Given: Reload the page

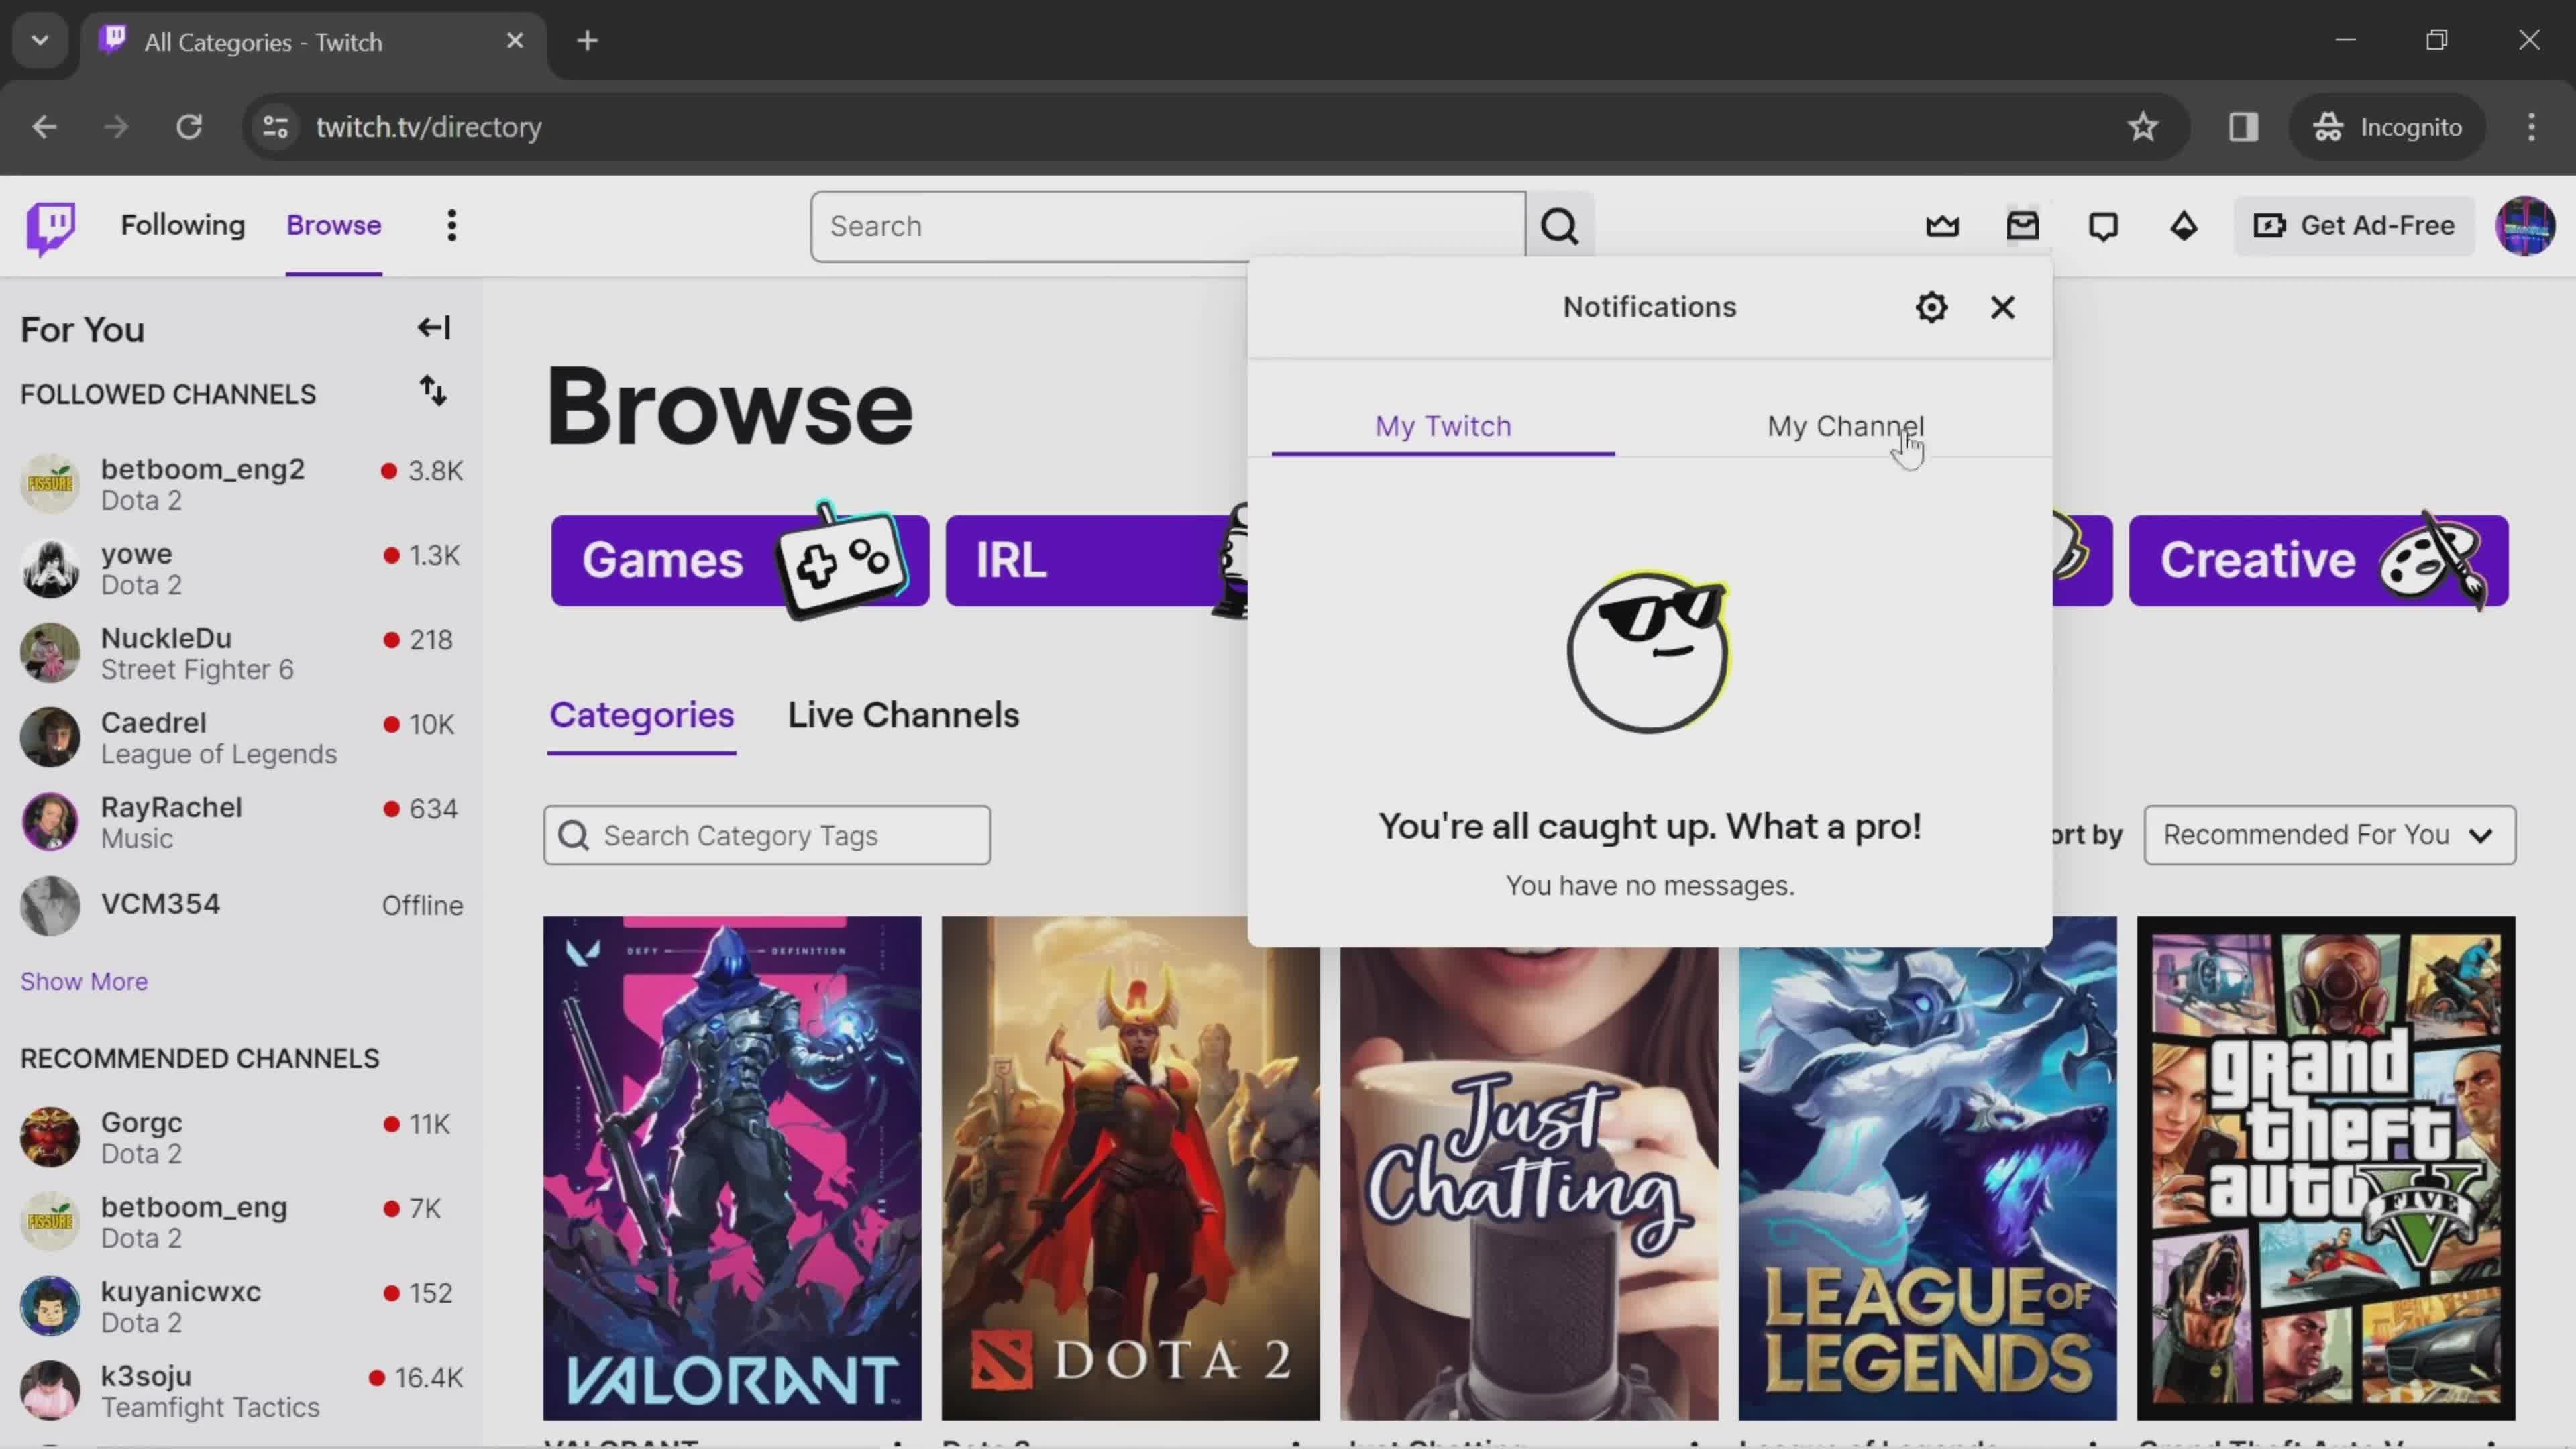Looking at the screenshot, I should (189, 127).
